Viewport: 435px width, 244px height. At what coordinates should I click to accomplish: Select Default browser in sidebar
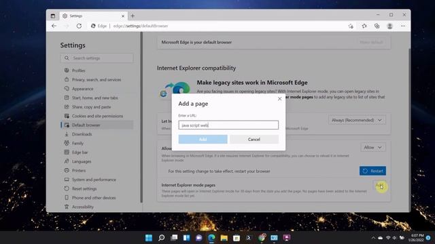click(x=97, y=125)
